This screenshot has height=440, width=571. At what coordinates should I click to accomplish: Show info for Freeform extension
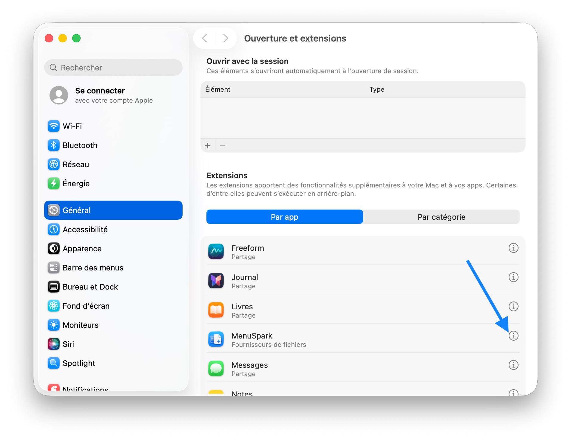coord(513,248)
